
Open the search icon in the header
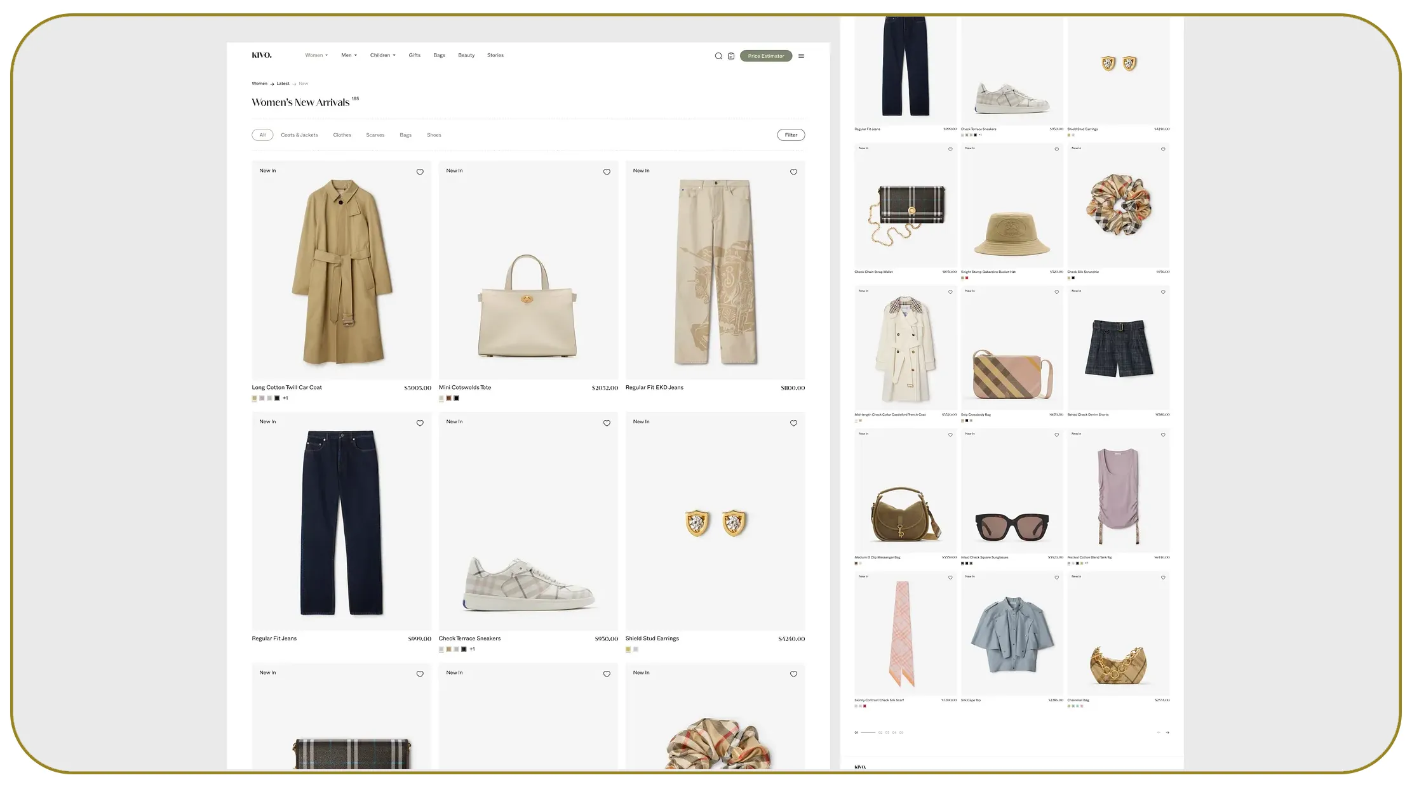(718, 56)
